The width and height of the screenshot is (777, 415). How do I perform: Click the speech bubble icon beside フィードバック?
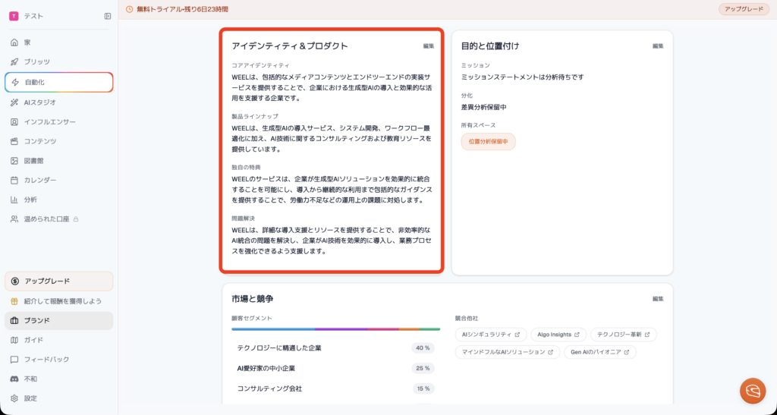tap(14, 360)
